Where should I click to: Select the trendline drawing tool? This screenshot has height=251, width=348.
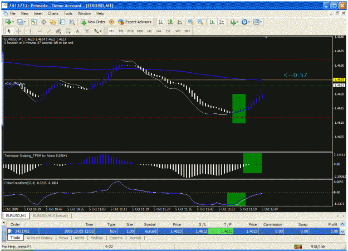49,31
